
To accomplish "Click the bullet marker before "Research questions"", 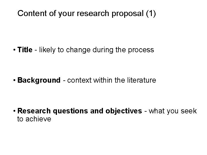I will (x=14, y=111).
